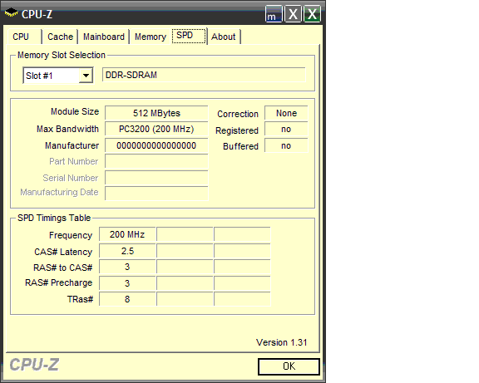Click the Correction None field
The height and width of the screenshot is (383, 479).
click(286, 113)
